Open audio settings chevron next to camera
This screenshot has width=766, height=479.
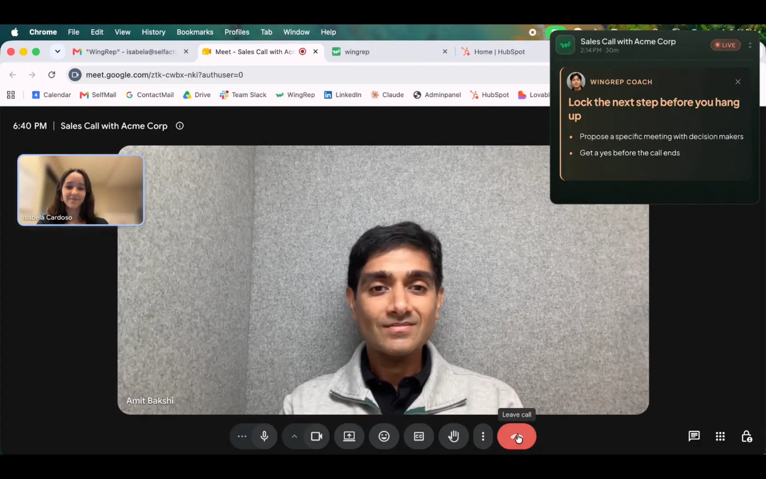click(294, 436)
